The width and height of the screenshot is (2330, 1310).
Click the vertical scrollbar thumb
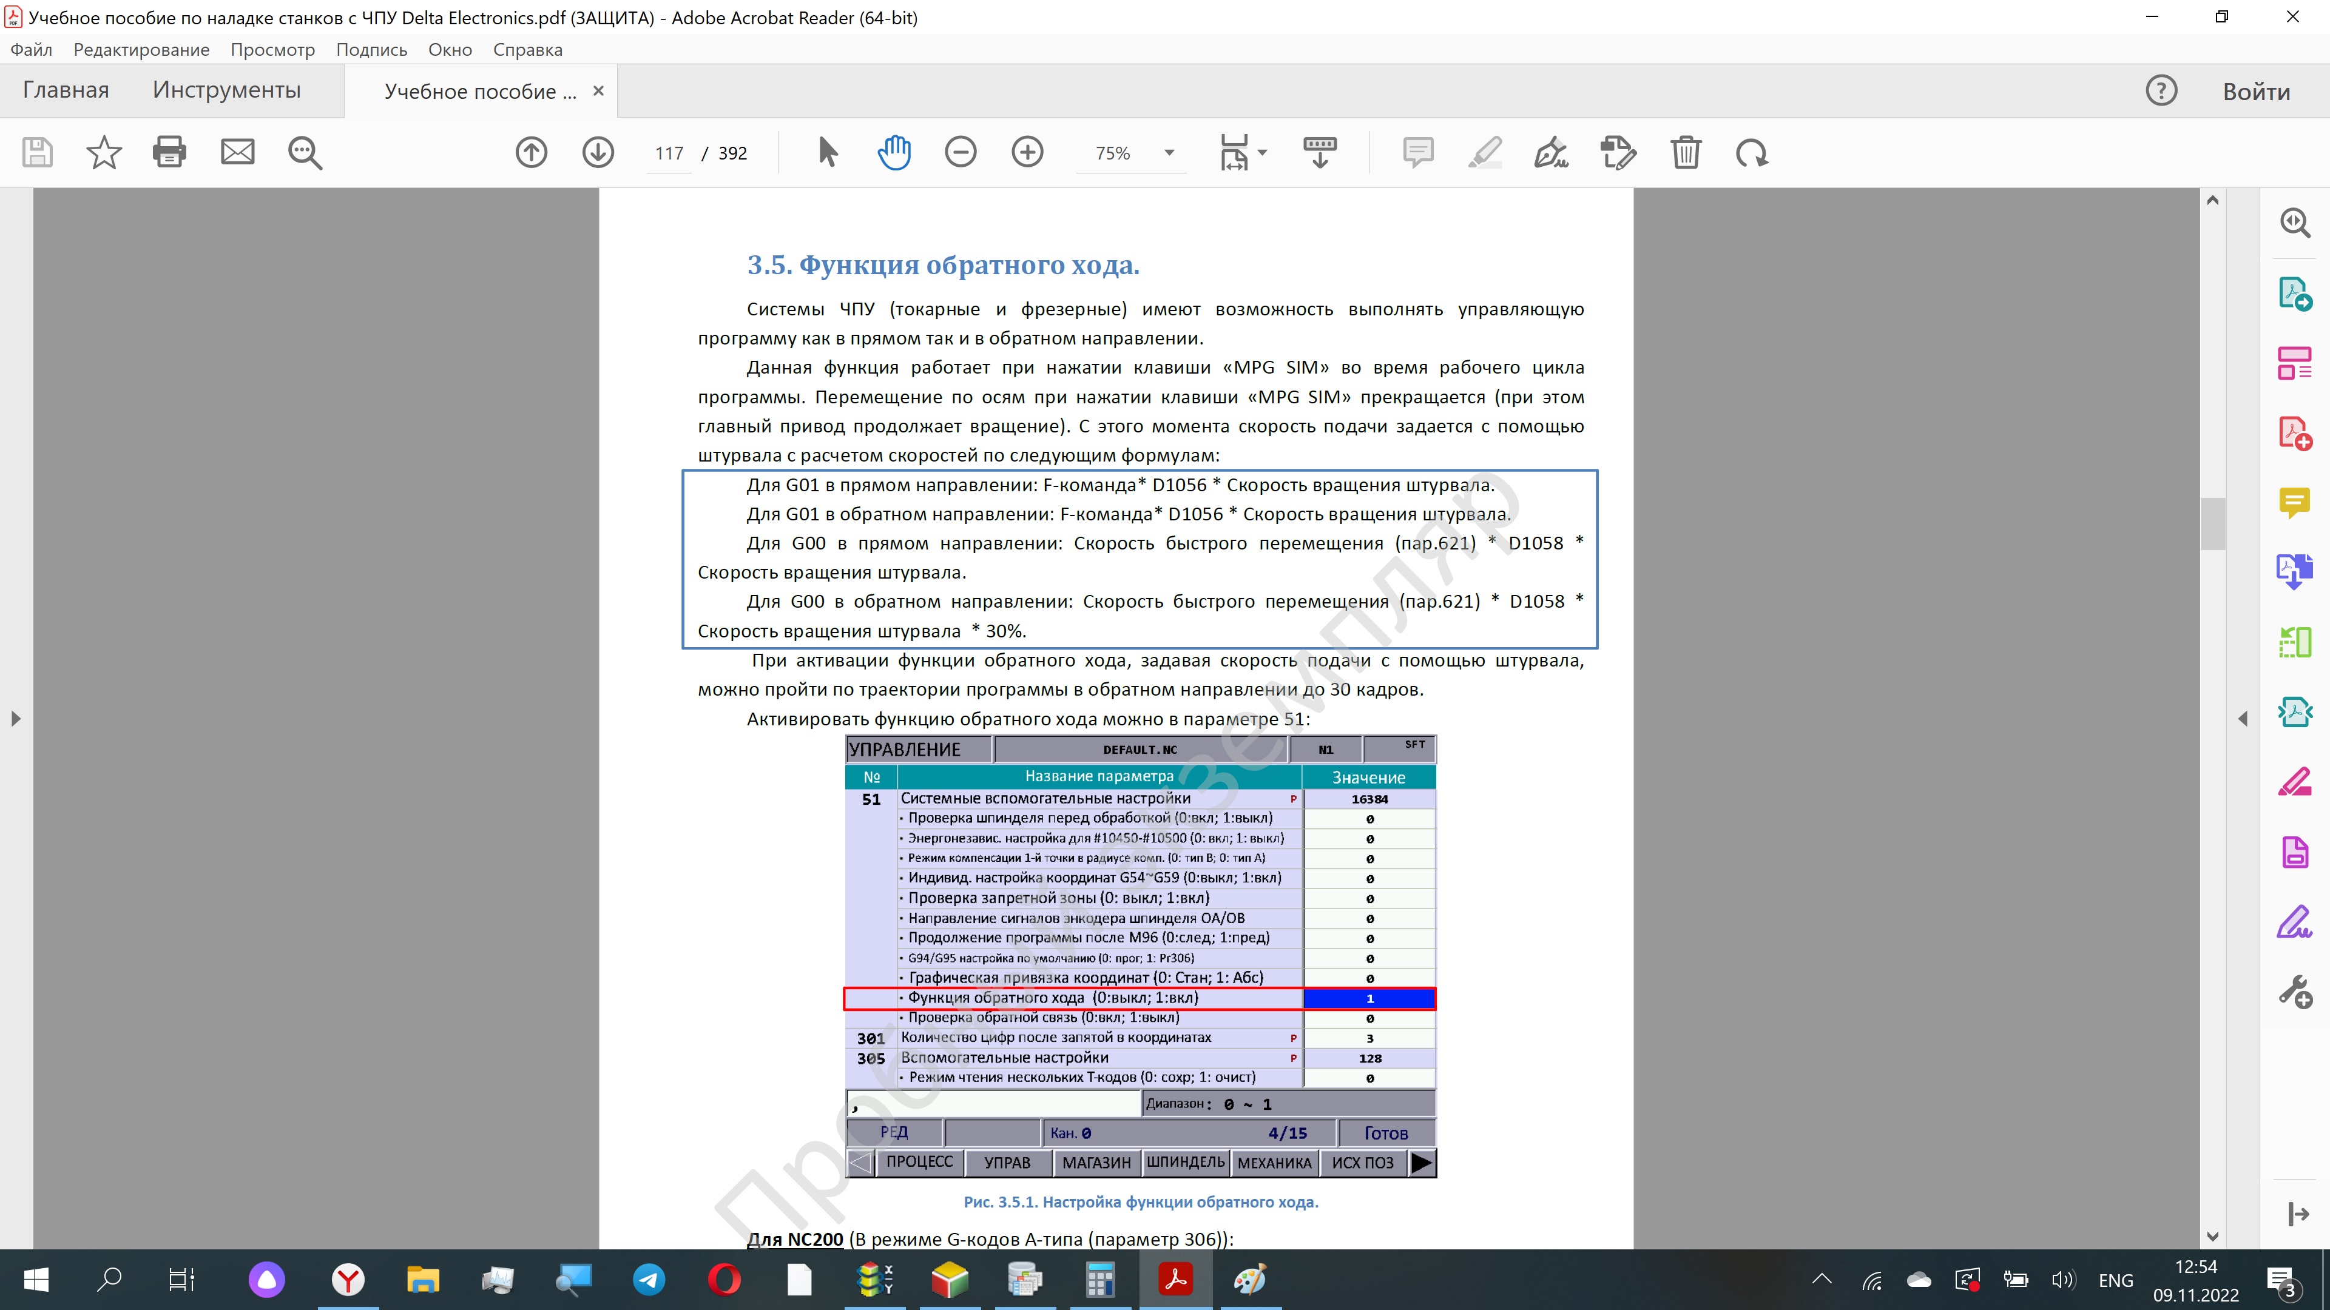click(x=2212, y=523)
